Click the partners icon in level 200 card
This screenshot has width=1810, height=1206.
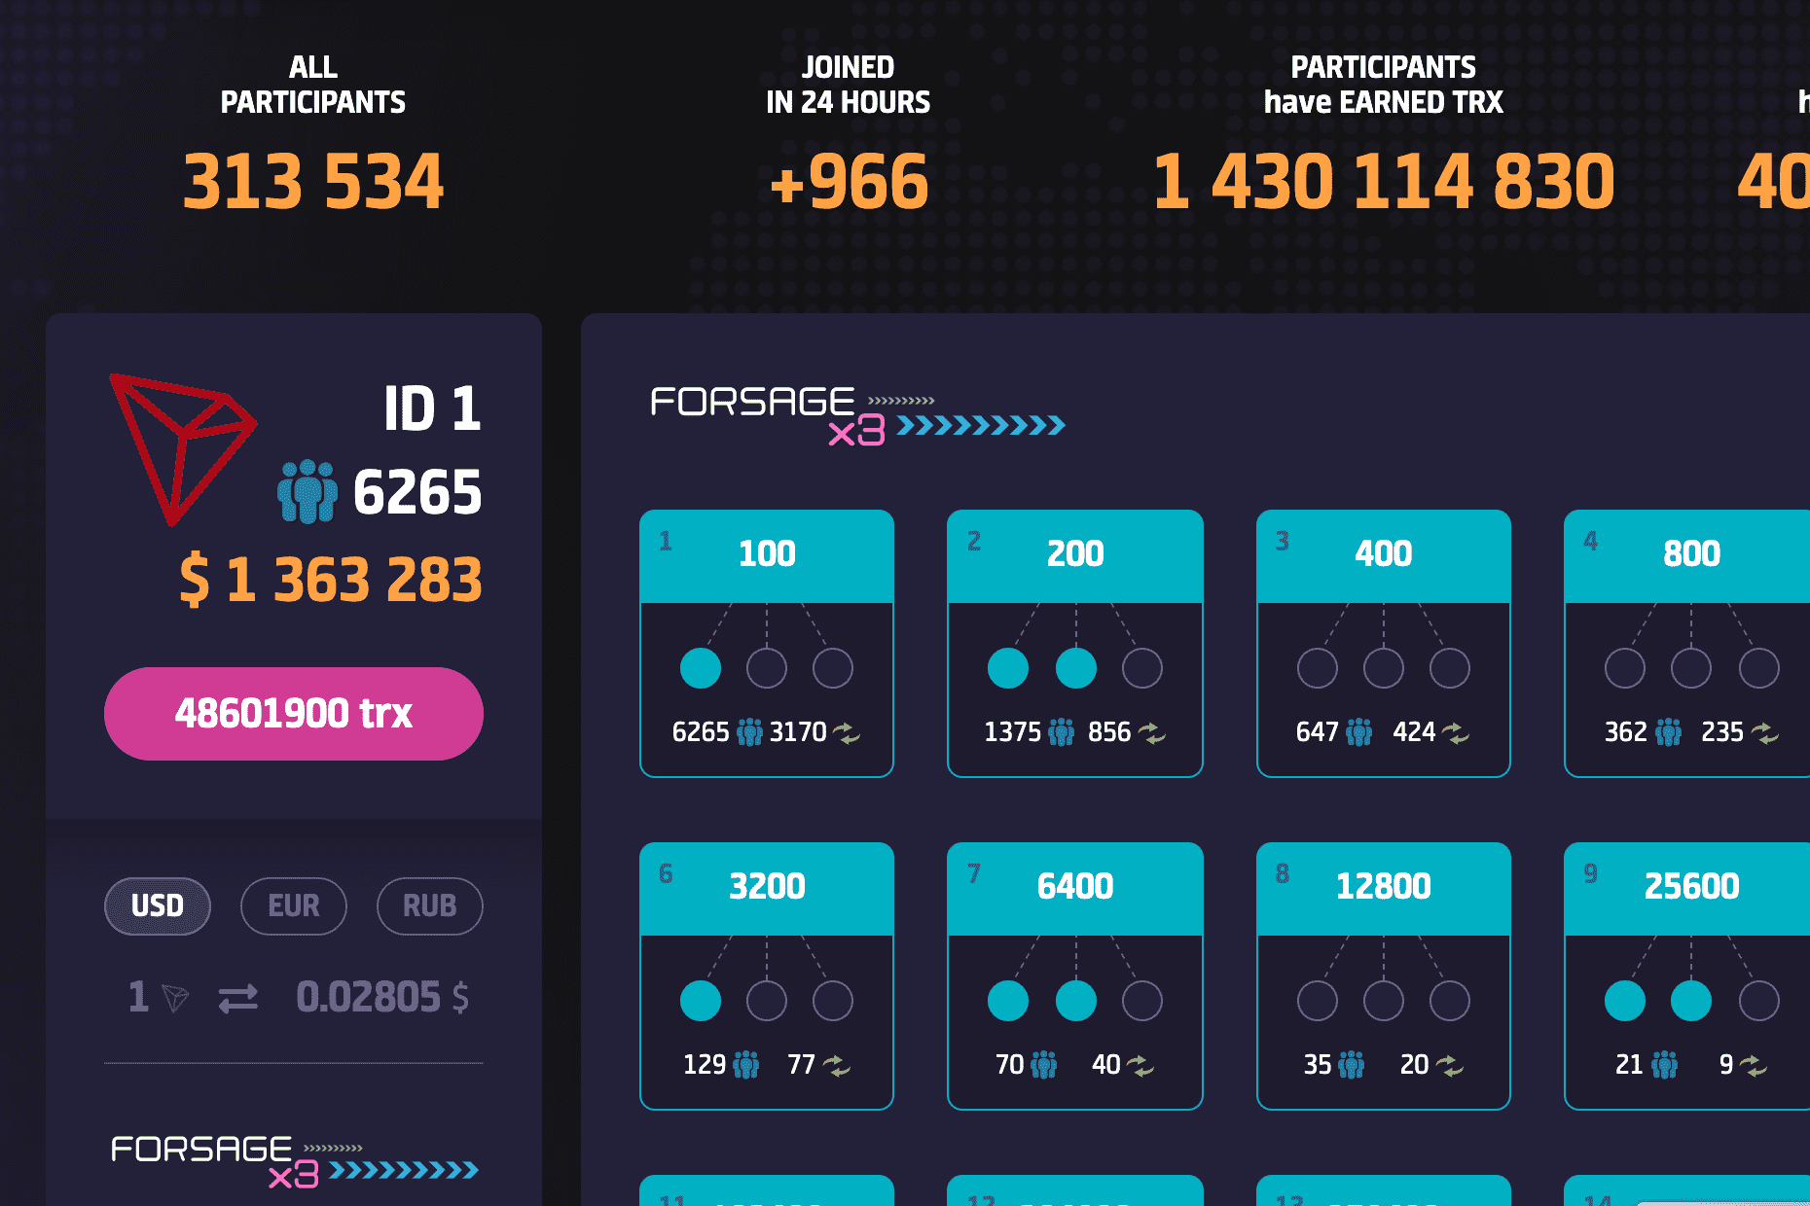coord(1064,731)
